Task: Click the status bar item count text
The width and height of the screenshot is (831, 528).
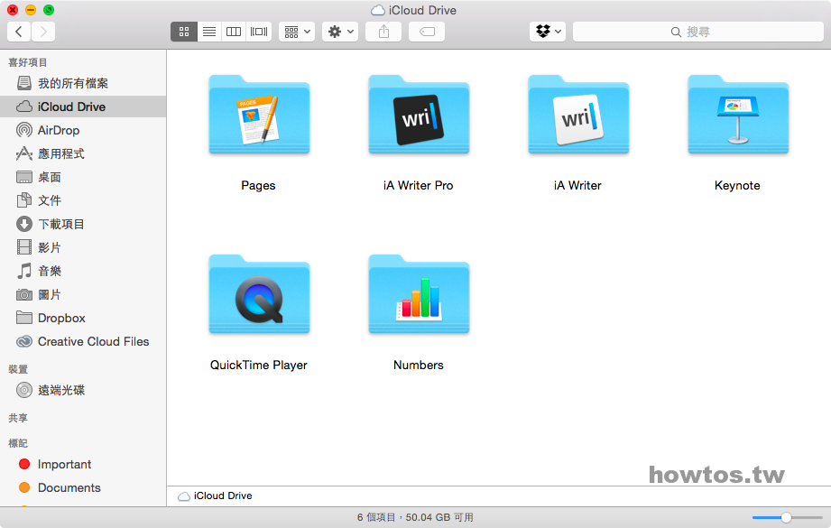Action: (x=415, y=517)
